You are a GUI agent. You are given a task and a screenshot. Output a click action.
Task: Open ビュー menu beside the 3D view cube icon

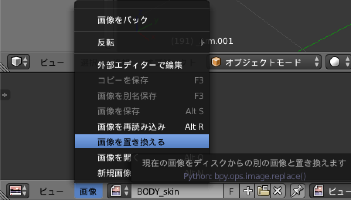click(x=52, y=62)
